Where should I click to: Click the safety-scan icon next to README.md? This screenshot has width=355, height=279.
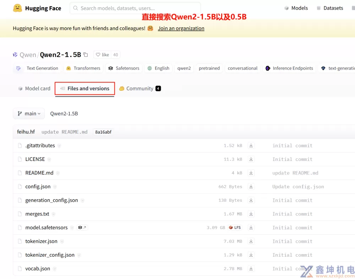tap(58, 173)
